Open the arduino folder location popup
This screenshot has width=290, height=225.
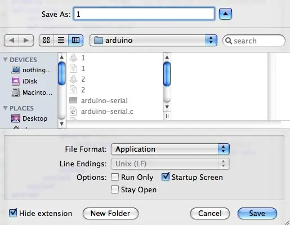(x=153, y=40)
